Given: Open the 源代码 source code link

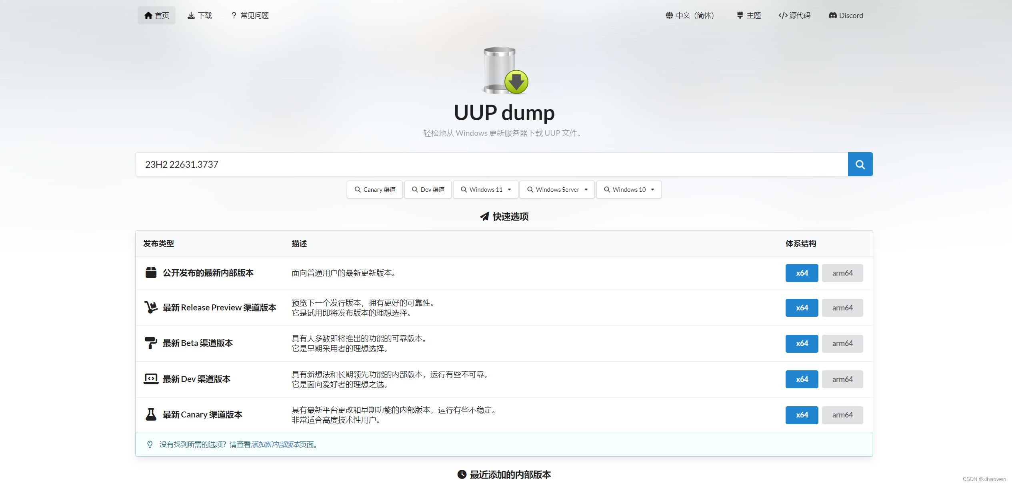Looking at the screenshot, I should pos(794,15).
